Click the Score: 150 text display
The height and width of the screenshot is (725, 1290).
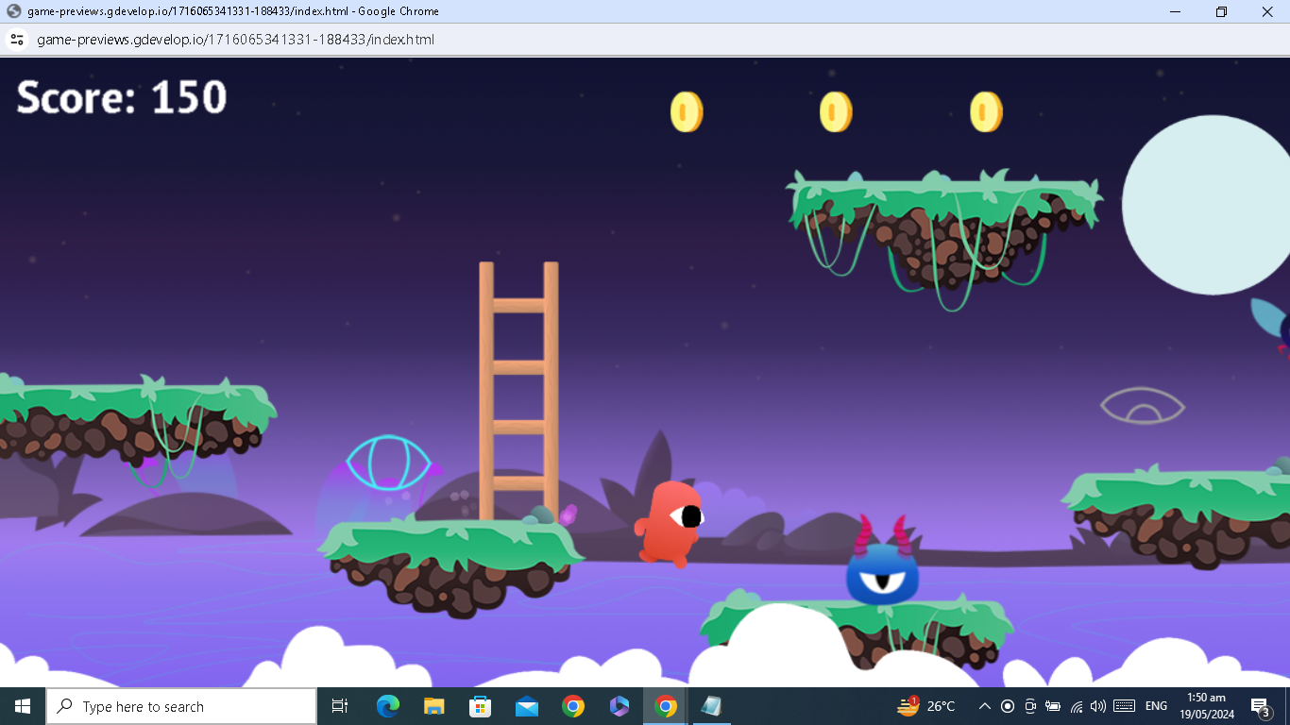118,97
